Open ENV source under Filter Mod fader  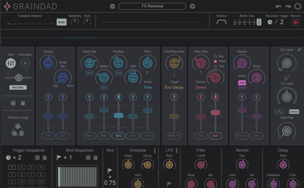(215, 136)
